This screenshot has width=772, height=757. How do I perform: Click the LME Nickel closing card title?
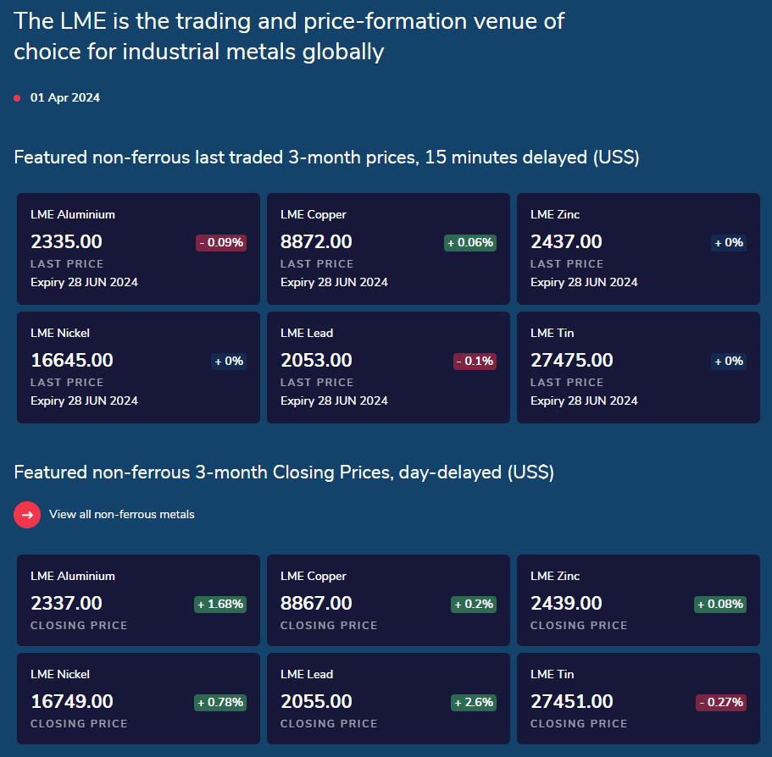point(60,674)
